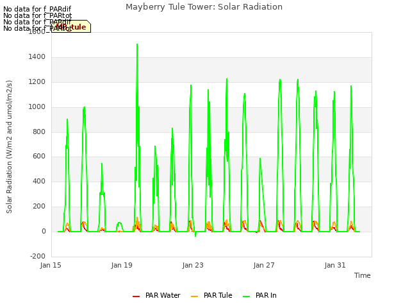This screenshot has height=308, width=410.
Task: Click the 'Jan 19' x-axis tick label
Action: point(122,265)
